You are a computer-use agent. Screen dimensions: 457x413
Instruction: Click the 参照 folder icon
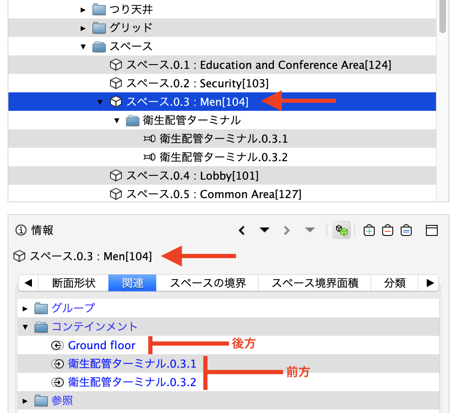click(41, 401)
